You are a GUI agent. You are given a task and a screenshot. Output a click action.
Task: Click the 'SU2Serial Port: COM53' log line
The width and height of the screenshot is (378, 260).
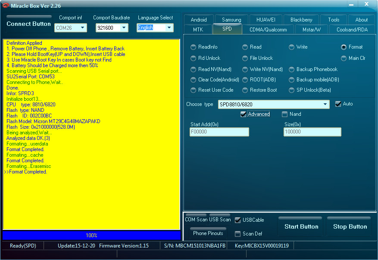[x=31, y=77]
